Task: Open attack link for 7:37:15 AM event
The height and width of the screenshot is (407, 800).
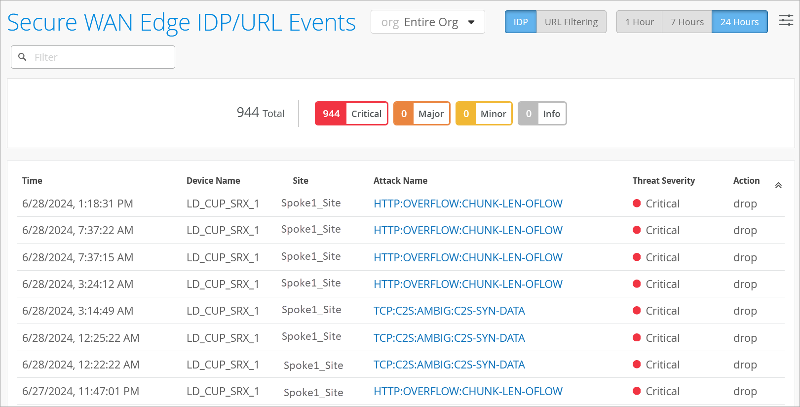Action: [x=468, y=257]
